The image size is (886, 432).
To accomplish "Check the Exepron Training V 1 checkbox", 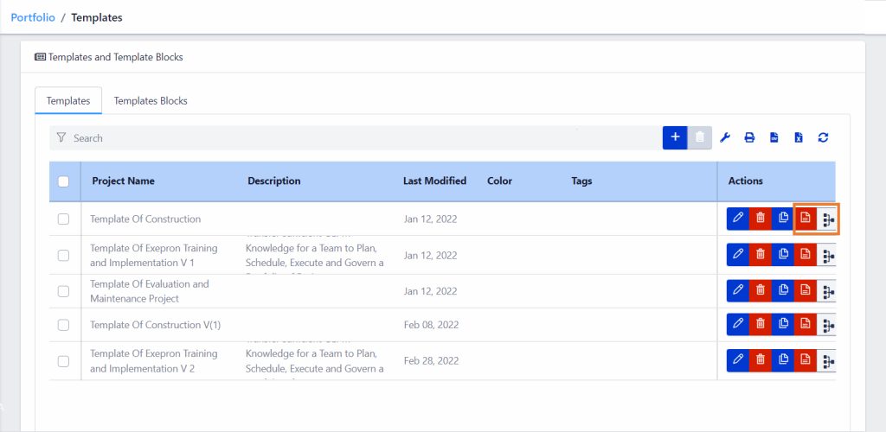I will [64, 255].
